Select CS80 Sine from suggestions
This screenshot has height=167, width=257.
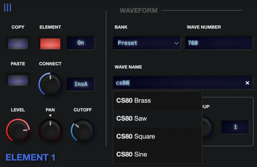[x=158, y=154]
